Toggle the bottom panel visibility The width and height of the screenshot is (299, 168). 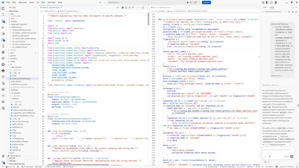(x=271, y=3)
